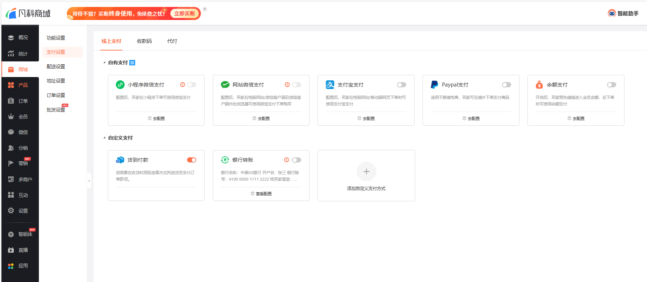Click the 智能助手 robot icon
647x282 pixels.
tap(612, 13)
